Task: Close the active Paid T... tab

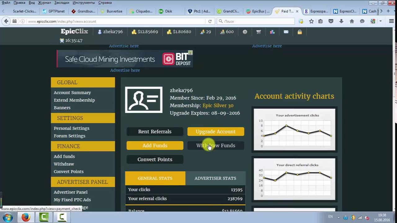Action: click(297, 11)
